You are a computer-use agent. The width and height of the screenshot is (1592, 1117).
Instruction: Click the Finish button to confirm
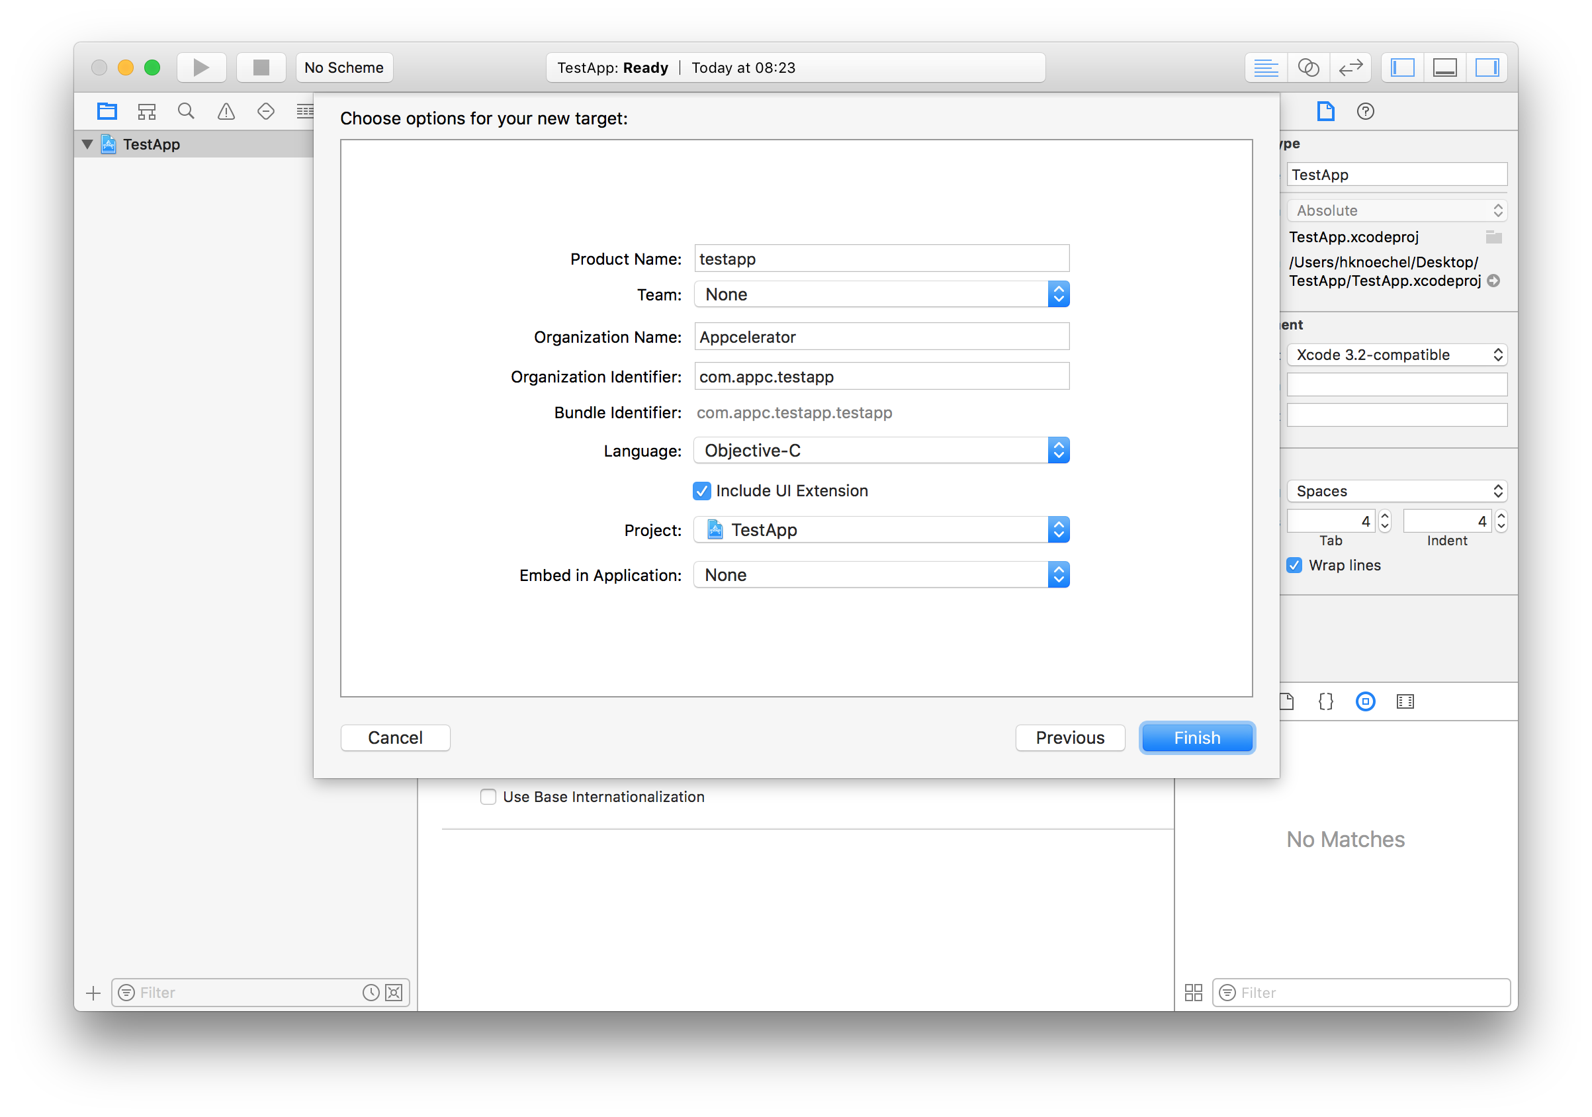1195,737
